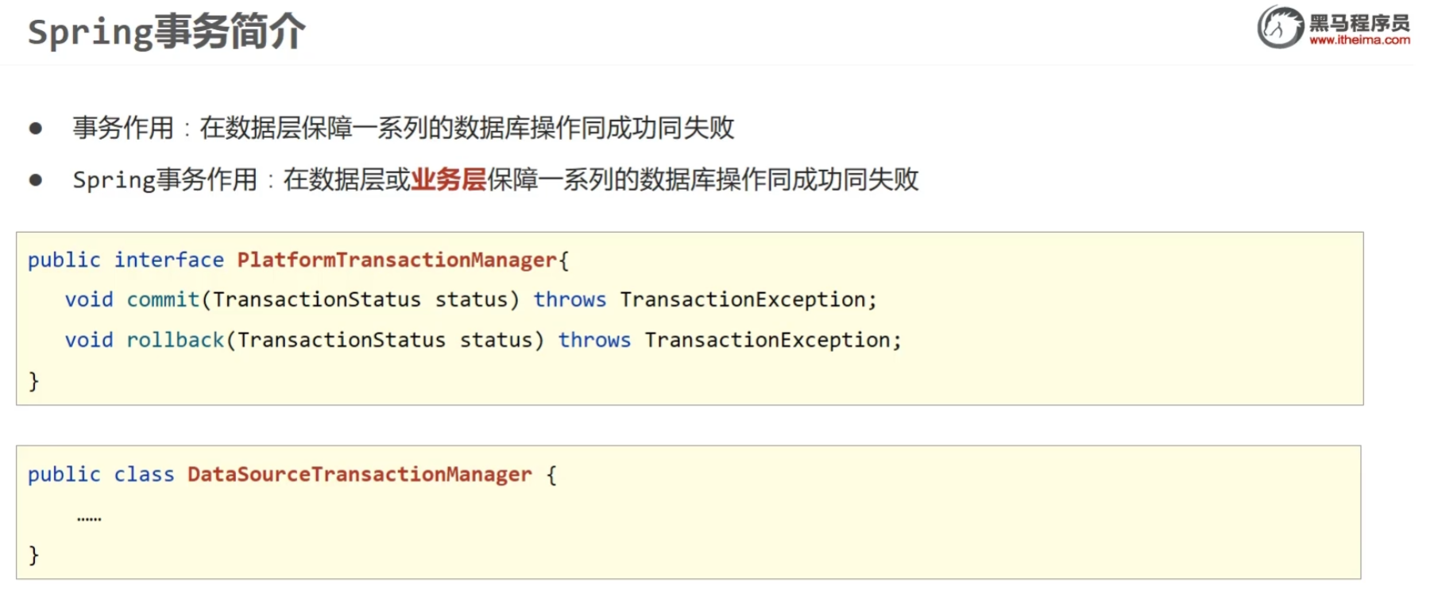
Task: Click the PlatformTransactionManager interface name
Action: click(397, 260)
